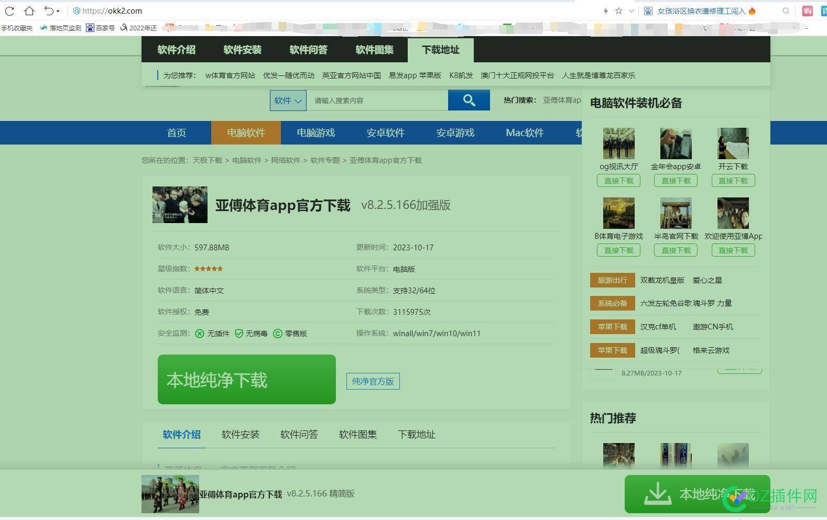This screenshot has height=520, width=827.
Task: Click the 请输入搜索内容 search field
Action: [x=377, y=101]
